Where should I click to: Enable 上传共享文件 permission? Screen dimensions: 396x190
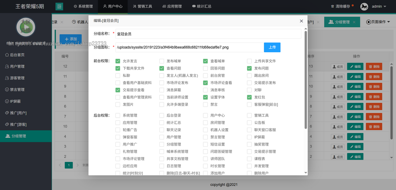249,61
